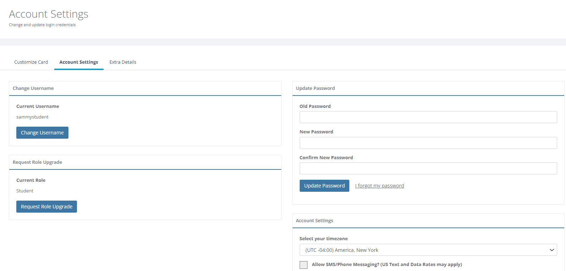The height and width of the screenshot is (271, 566).
Task: Click the 'Select your timezone' label
Action: click(x=323, y=238)
